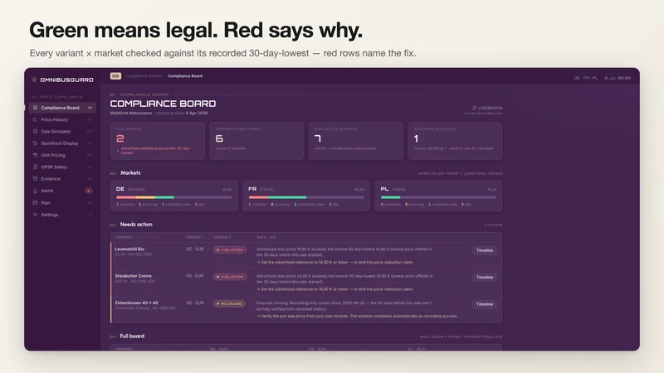664x373 pixels.
Task: Open the Windows Accruing card showing 1
Action: [x=455, y=141]
